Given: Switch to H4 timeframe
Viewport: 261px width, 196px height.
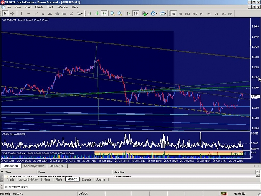Looking at the screenshot, I should [x=209, y=14].
